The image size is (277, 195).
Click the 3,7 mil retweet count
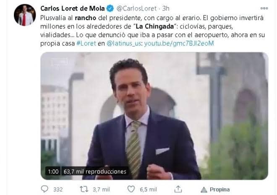point(101,190)
